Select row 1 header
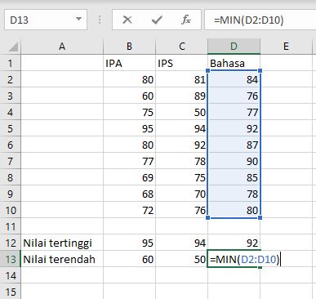316x299 pixels. 11,63
